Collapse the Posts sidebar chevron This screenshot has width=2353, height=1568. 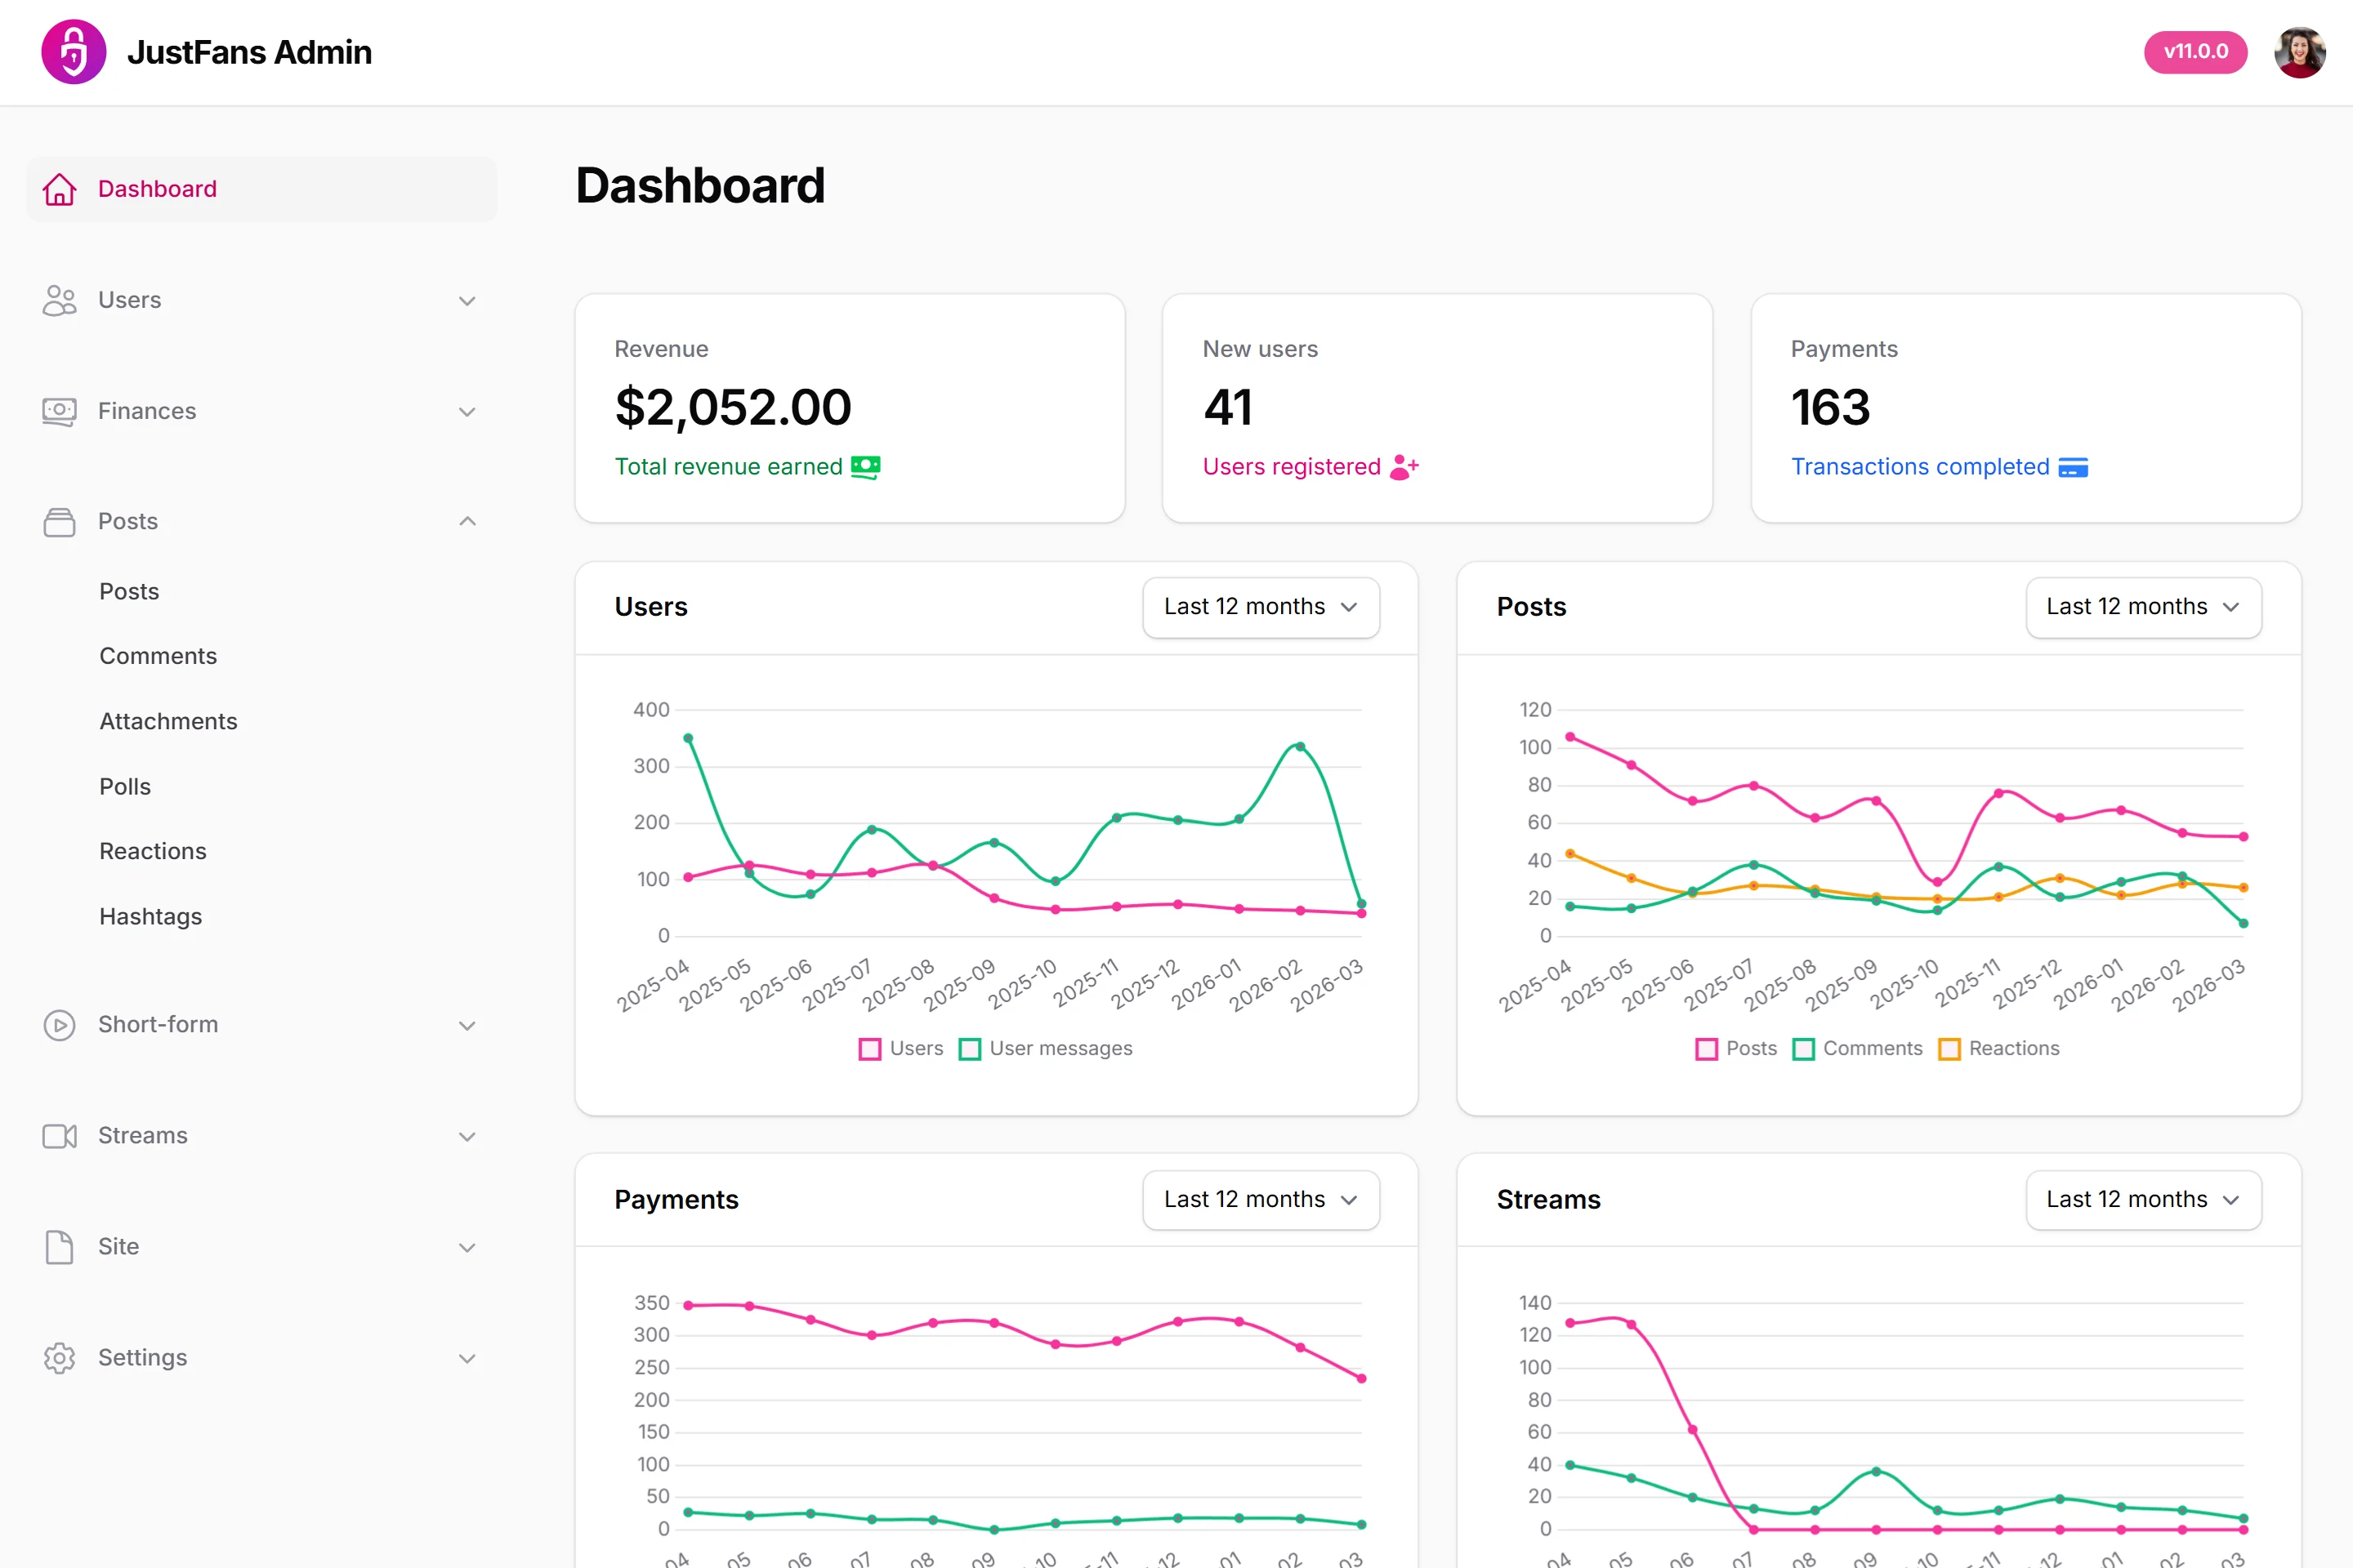point(467,522)
